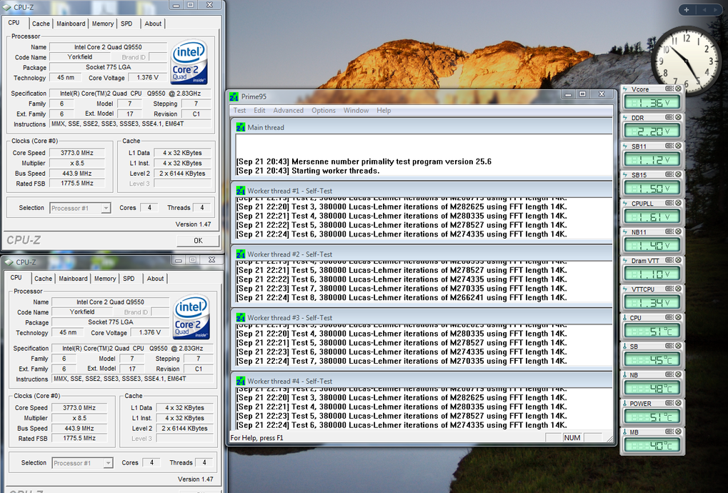Close the MB temperature gadget
The image size is (728, 493).
678,432
